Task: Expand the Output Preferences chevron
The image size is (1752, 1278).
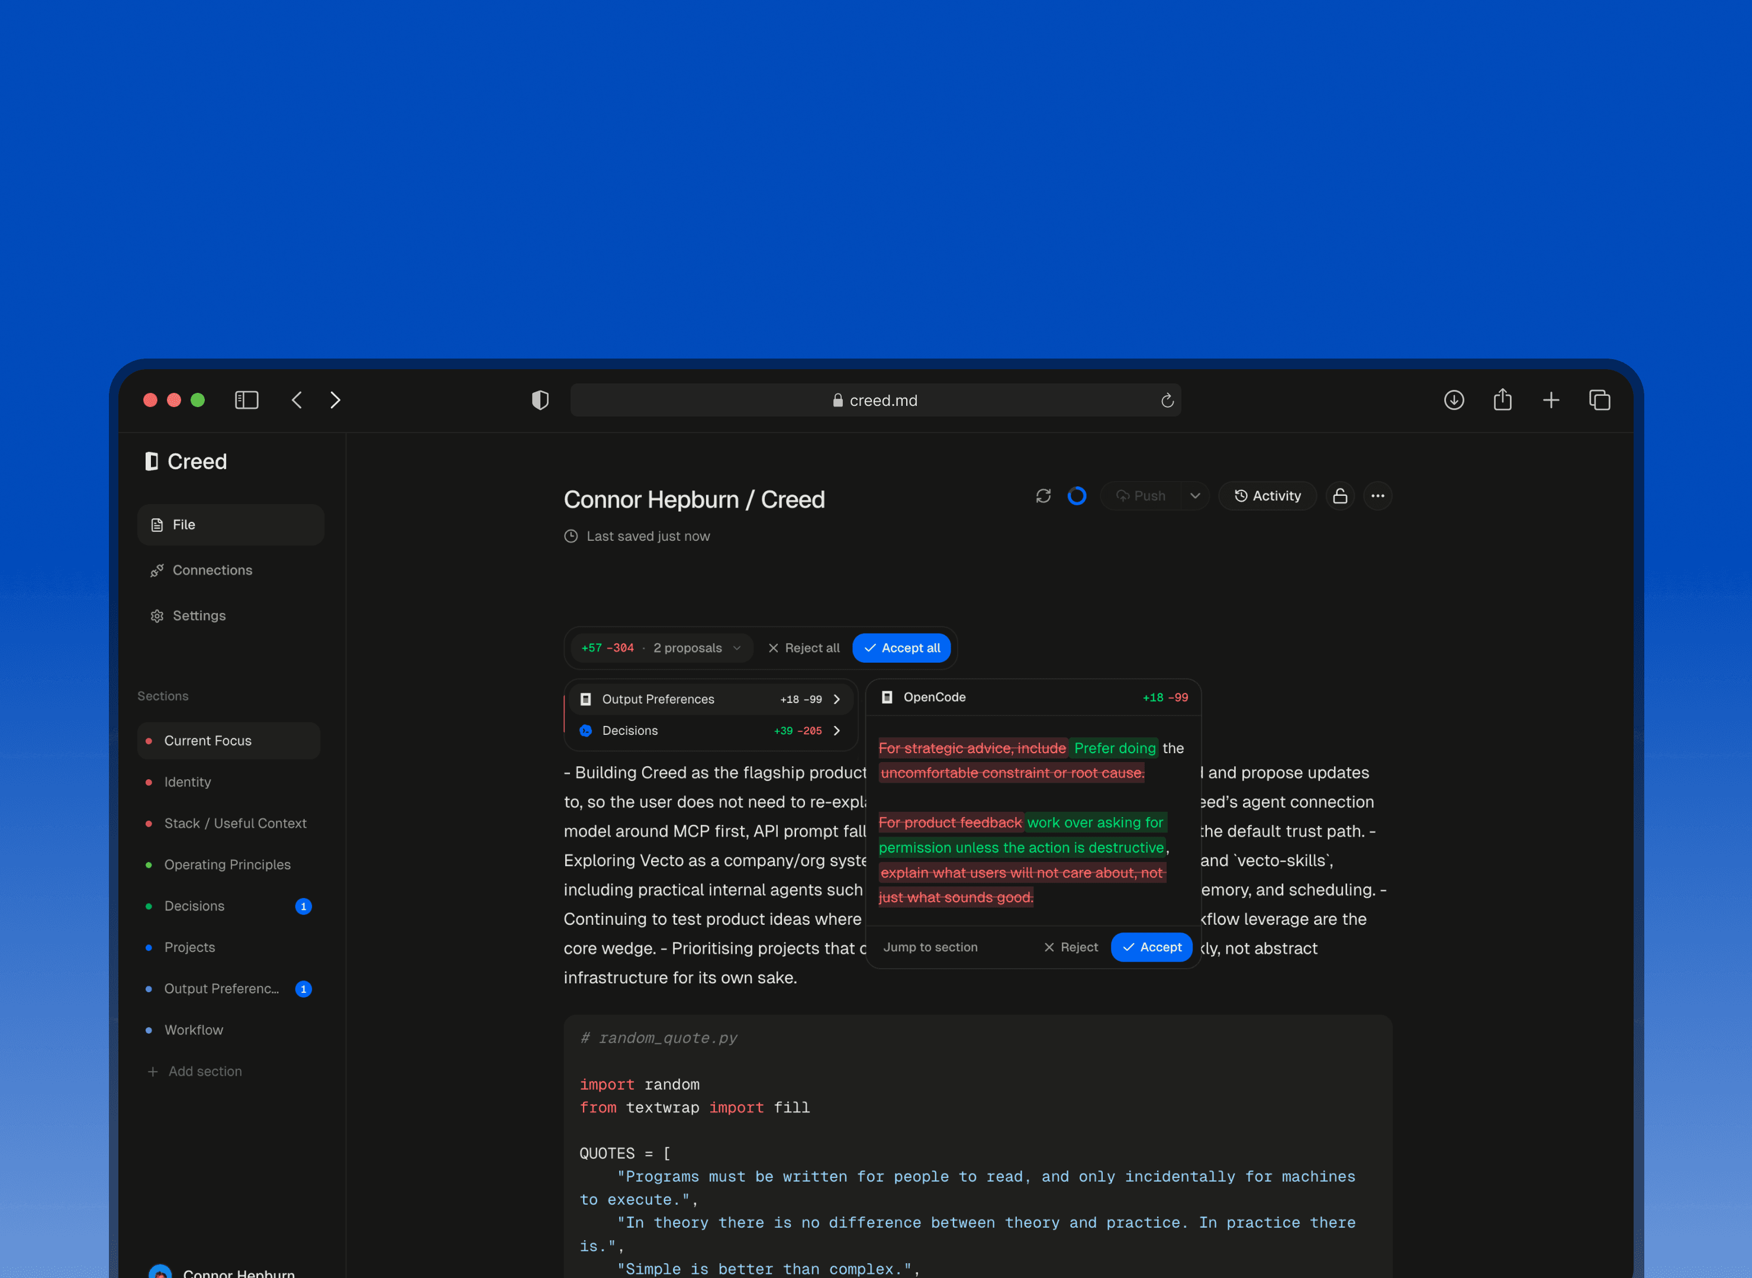Action: pyautogui.click(x=836, y=699)
